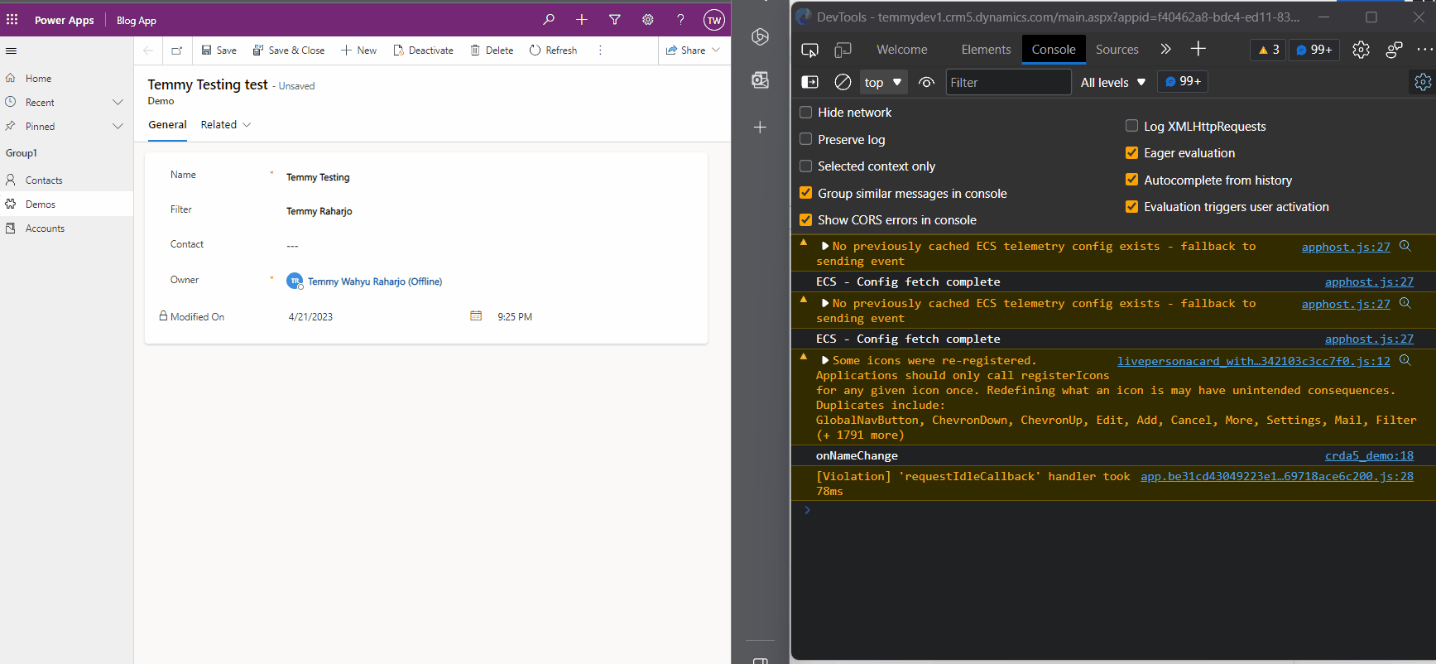Open the crda5_demo:18 source link

point(1369,455)
